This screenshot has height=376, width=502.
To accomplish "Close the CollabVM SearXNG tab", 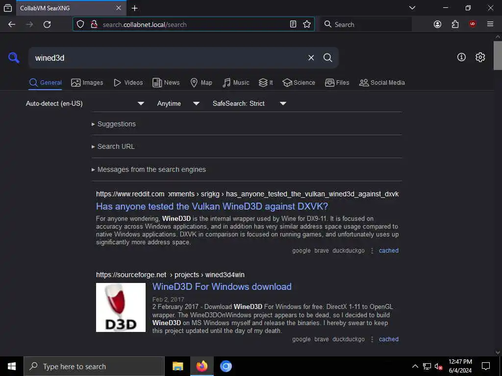I will tap(119, 8).
